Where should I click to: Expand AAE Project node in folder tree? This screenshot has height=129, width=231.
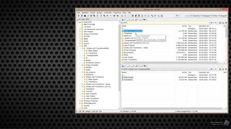[80, 32]
